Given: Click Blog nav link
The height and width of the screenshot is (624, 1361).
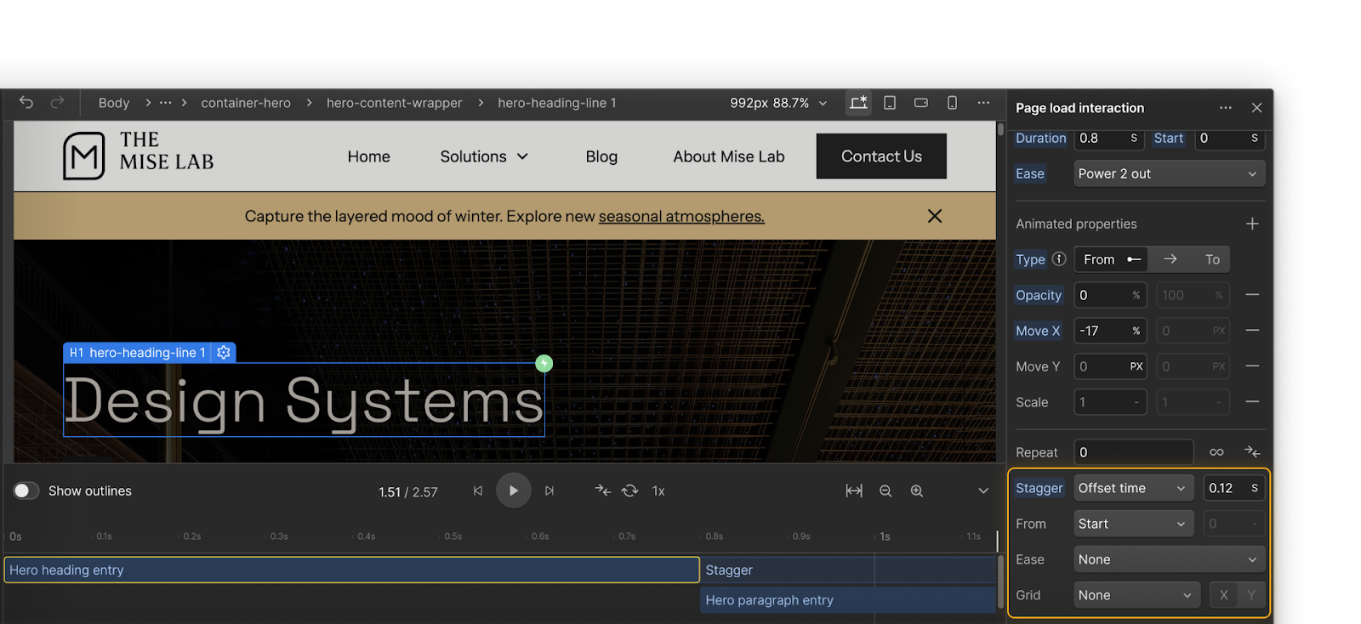Looking at the screenshot, I should tap(601, 156).
